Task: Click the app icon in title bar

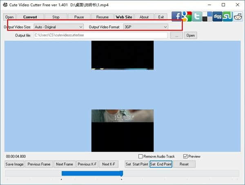Action: click(x=6, y=5)
